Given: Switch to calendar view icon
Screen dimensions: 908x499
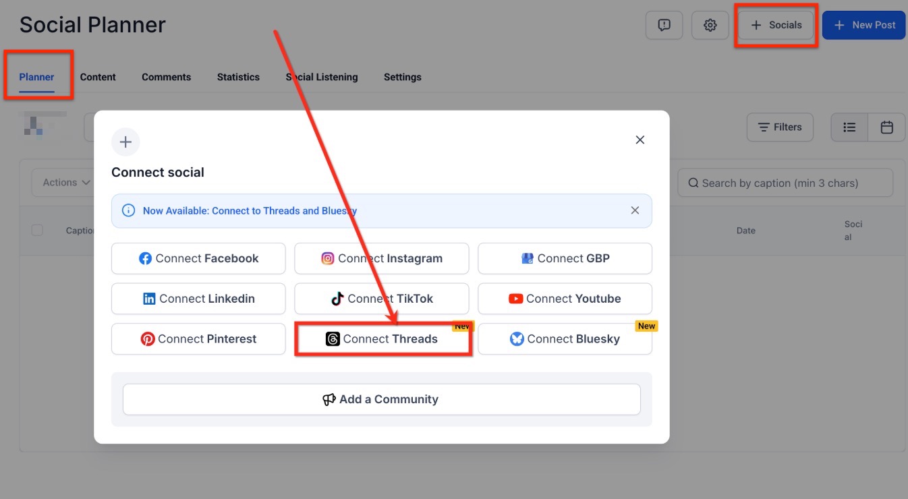Looking at the screenshot, I should coord(886,127).
